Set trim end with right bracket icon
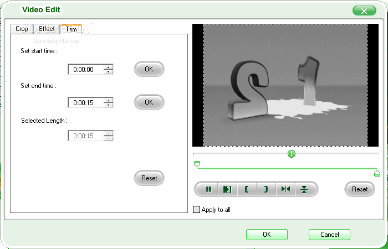 point(266,189)
